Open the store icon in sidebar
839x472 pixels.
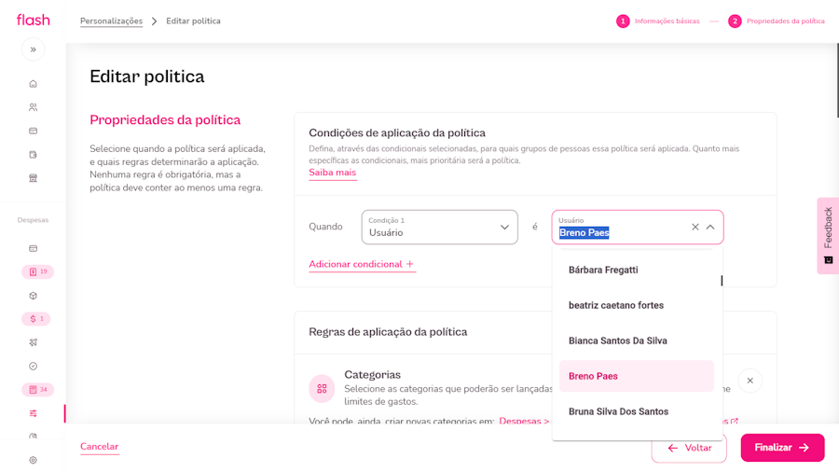(34, 177)
